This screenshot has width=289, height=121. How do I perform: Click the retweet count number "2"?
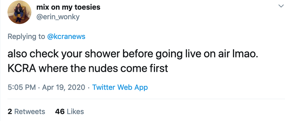(10, 112)
